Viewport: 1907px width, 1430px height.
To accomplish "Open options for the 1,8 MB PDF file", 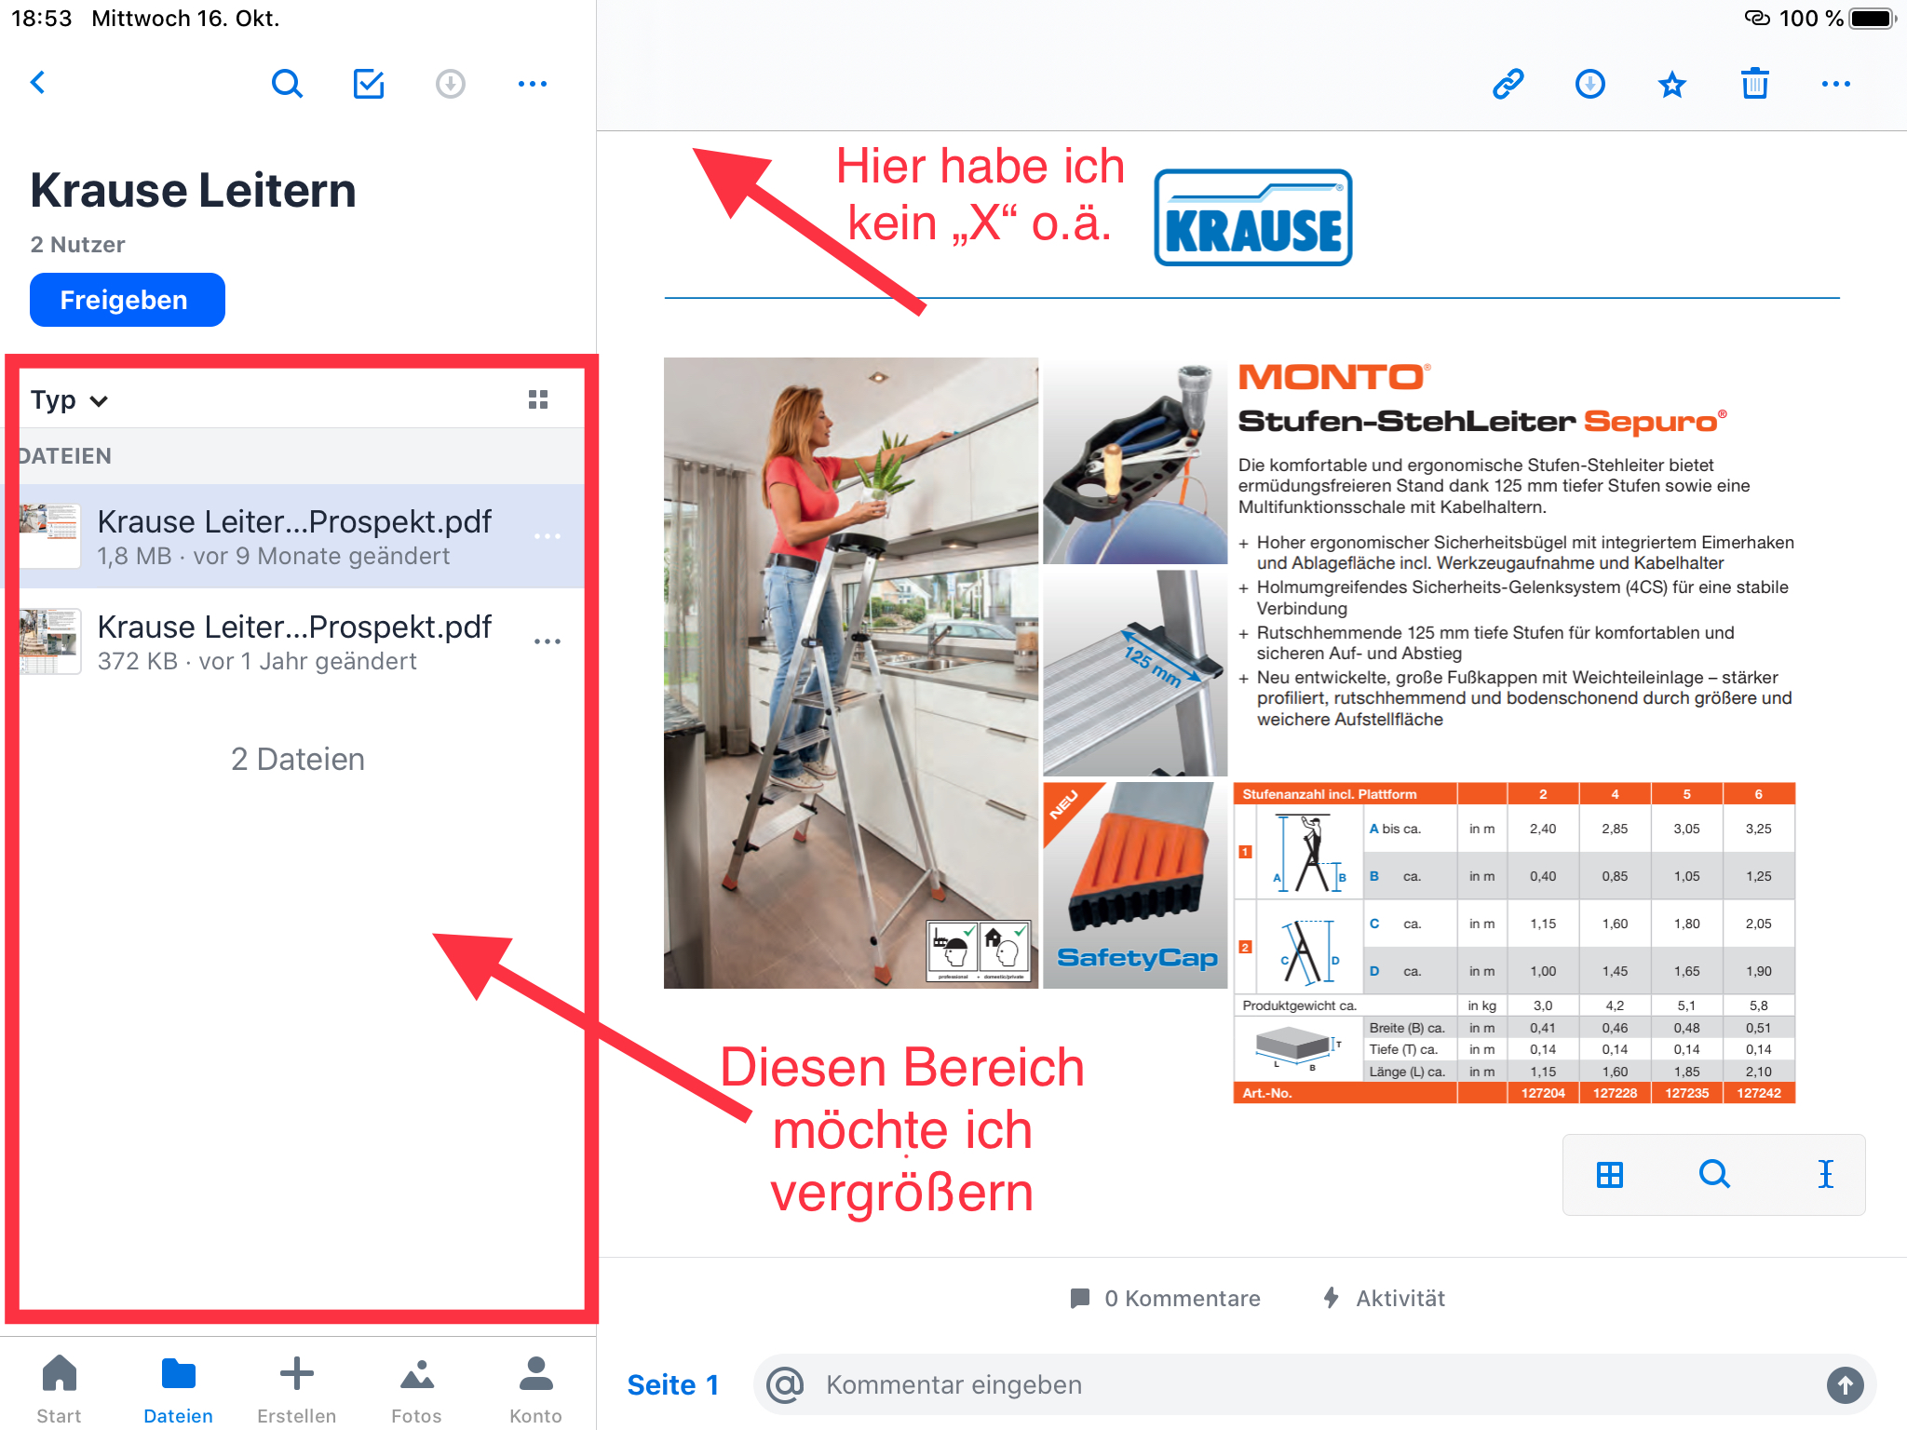I will coord(548,536).
